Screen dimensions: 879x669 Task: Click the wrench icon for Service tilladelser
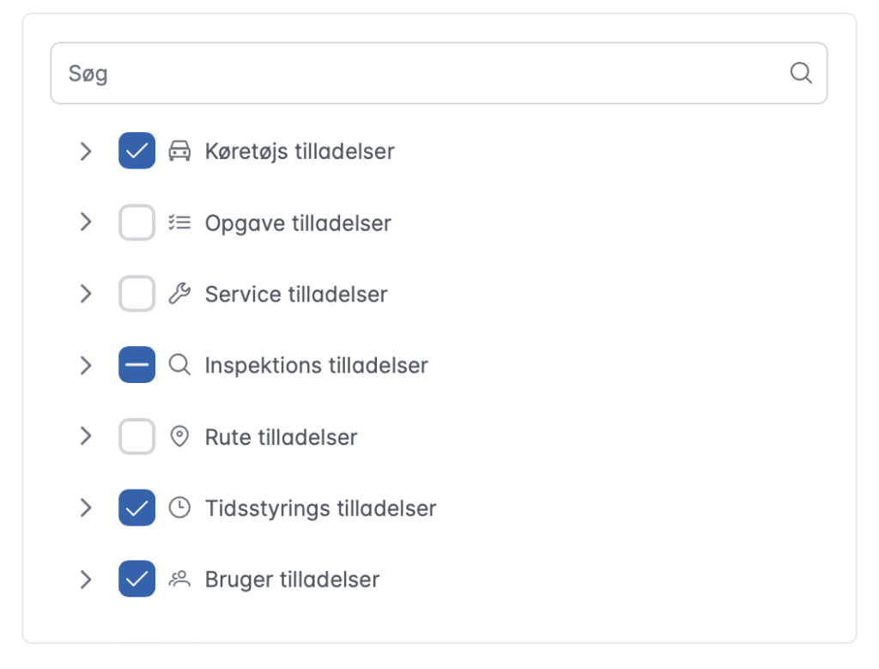tap(179, 295)
